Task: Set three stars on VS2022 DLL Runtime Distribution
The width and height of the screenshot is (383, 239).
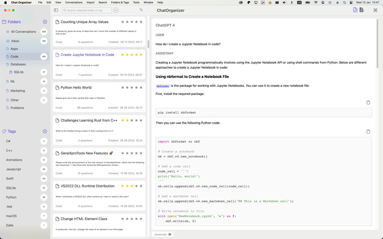Action: (132, 186)
